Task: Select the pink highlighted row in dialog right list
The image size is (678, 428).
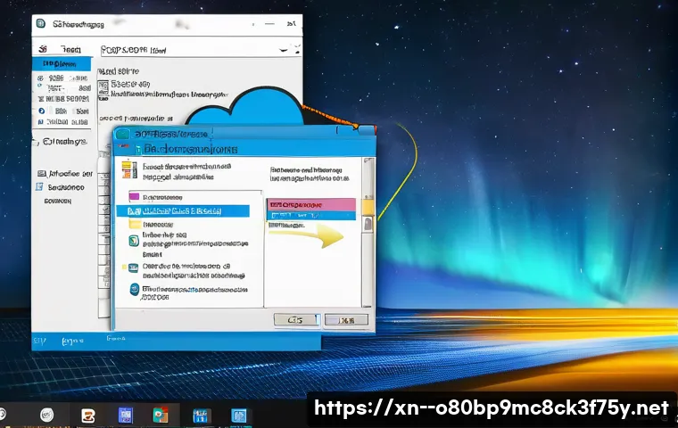Action: tap(311, 204)
